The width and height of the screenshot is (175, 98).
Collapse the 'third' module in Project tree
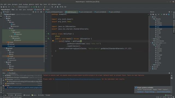click(x=5, y=62)
